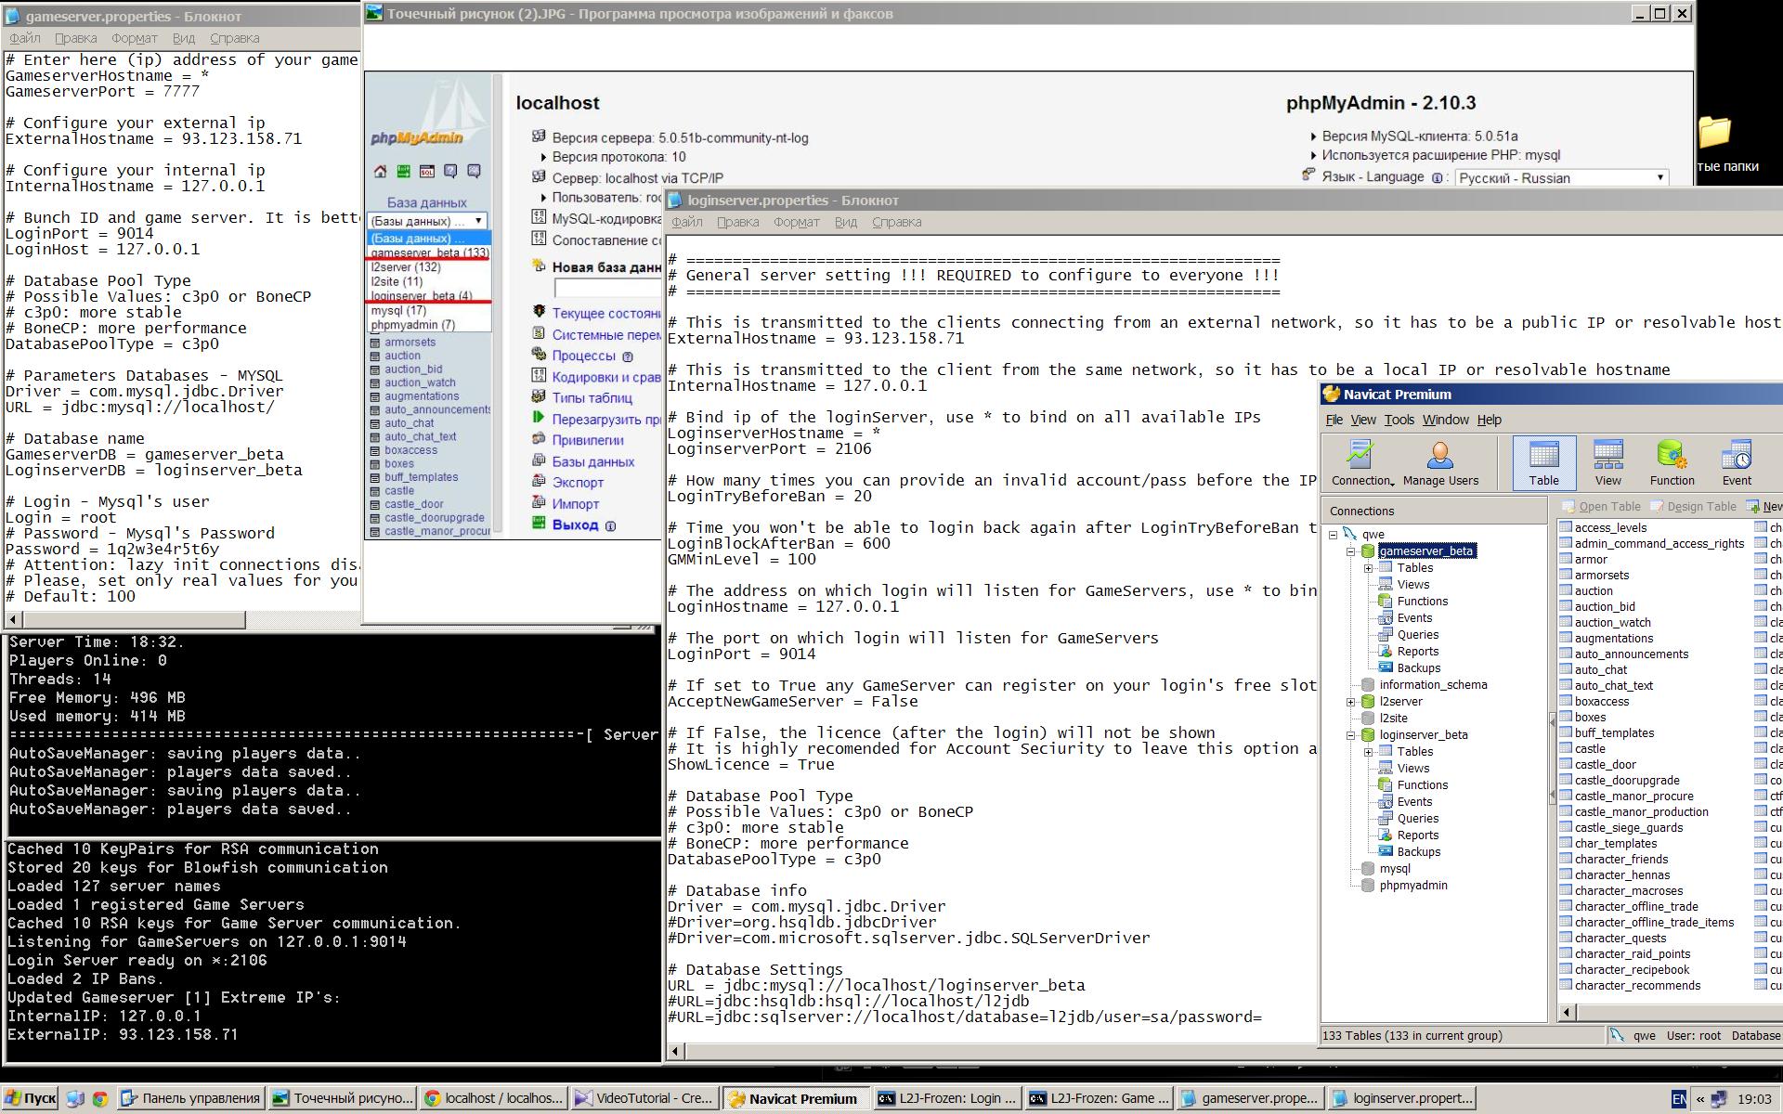
Task: Open Event objects in Navicat toolbar
Action: tap(1737, 463)
